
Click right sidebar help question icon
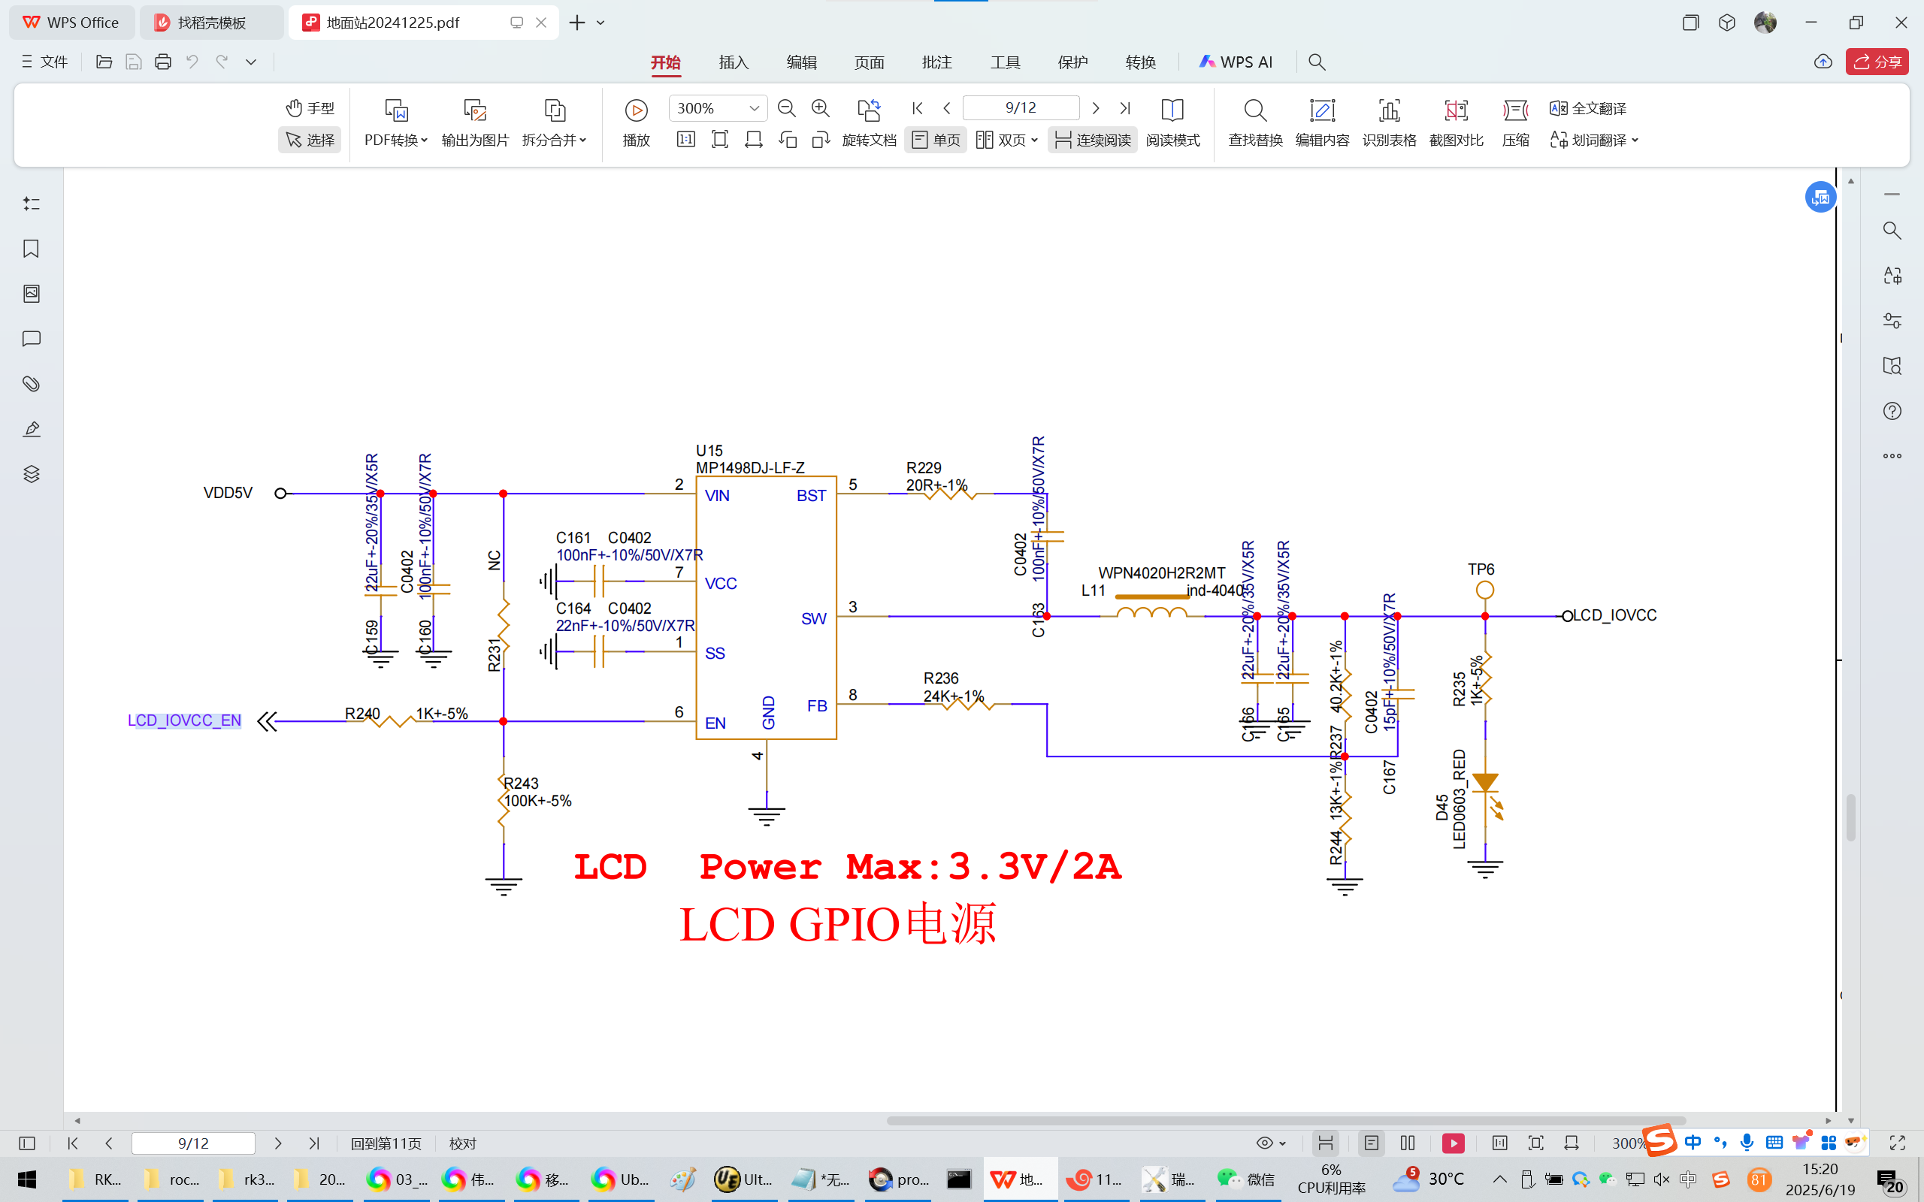(x=1892, y=411)
